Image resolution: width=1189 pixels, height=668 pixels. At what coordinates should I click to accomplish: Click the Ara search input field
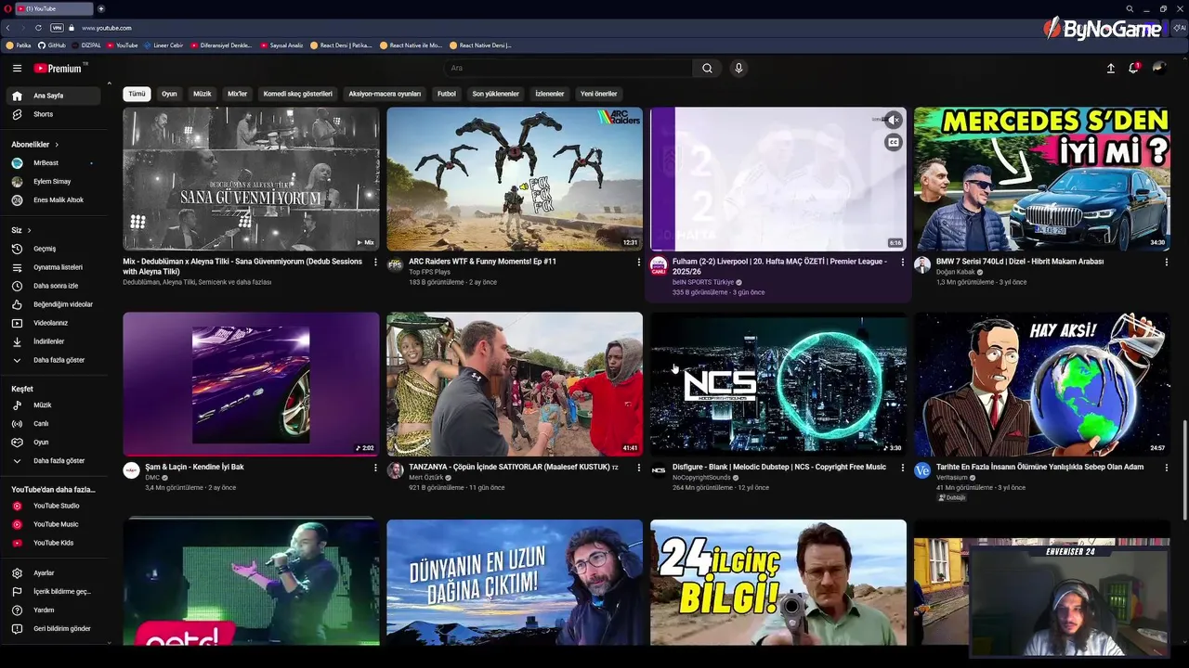568,68
